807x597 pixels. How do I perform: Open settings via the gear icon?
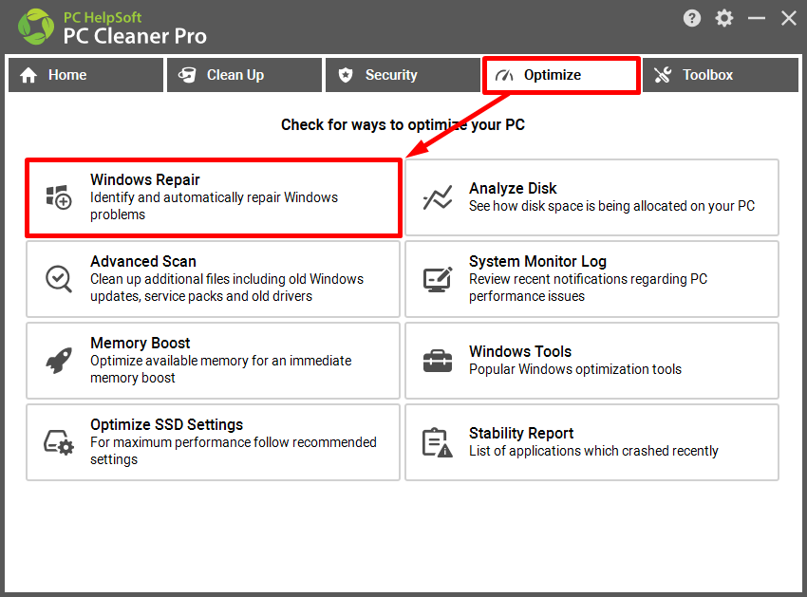click(x=724, y=19)
